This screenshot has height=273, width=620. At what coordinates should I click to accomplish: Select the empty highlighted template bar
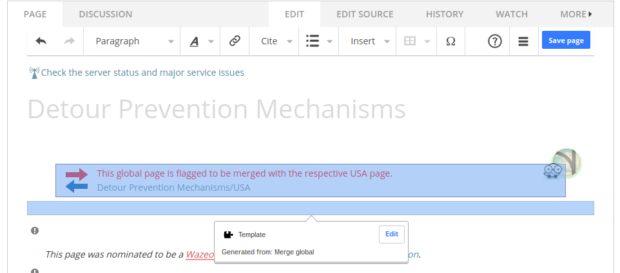pyautogui.click(x=311, y=208)
